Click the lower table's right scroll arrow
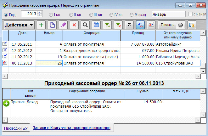 point(198,120)
